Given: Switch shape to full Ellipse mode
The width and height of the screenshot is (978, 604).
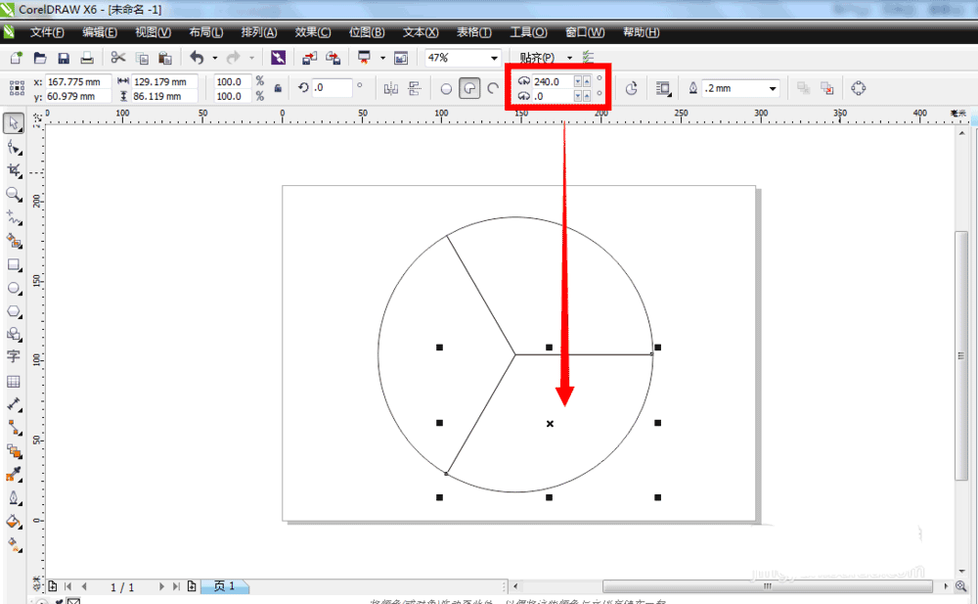Looking at the screenshot, I should pyautogui.click(x=446, y=88).
